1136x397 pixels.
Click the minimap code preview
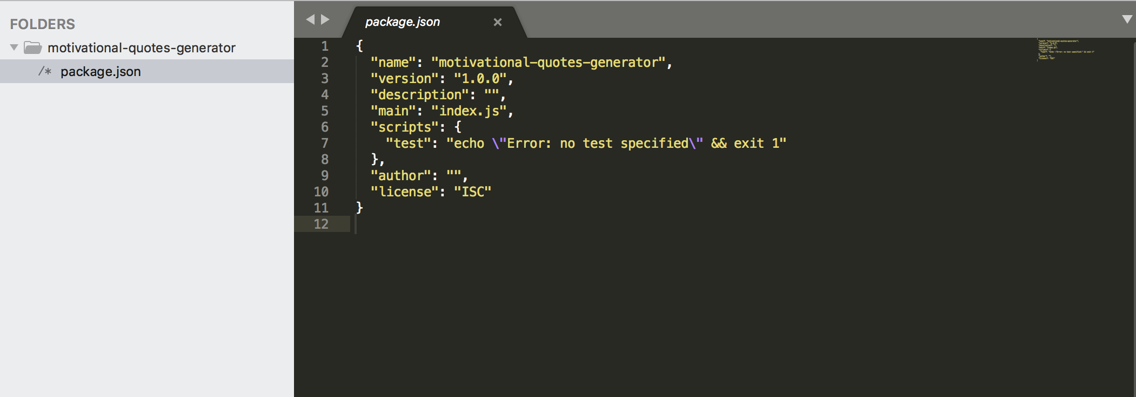pyautogui.click(x=1065, y=50)
